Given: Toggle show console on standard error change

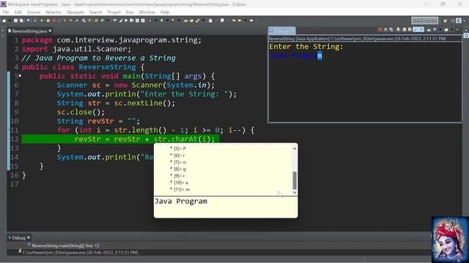Looking at the screenshot, I should pos(422,29).
